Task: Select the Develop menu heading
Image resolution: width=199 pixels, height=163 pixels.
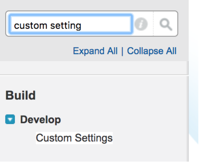Action: (41, 120)
